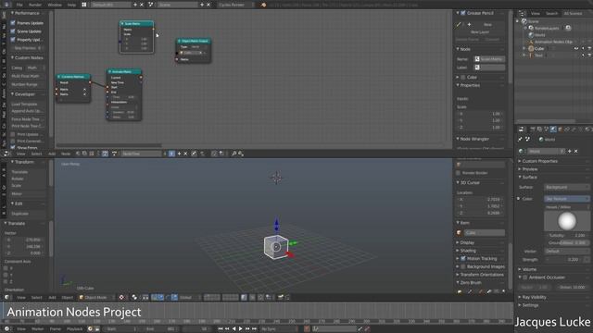Select the Cube object in outliner

click(539, 49)
